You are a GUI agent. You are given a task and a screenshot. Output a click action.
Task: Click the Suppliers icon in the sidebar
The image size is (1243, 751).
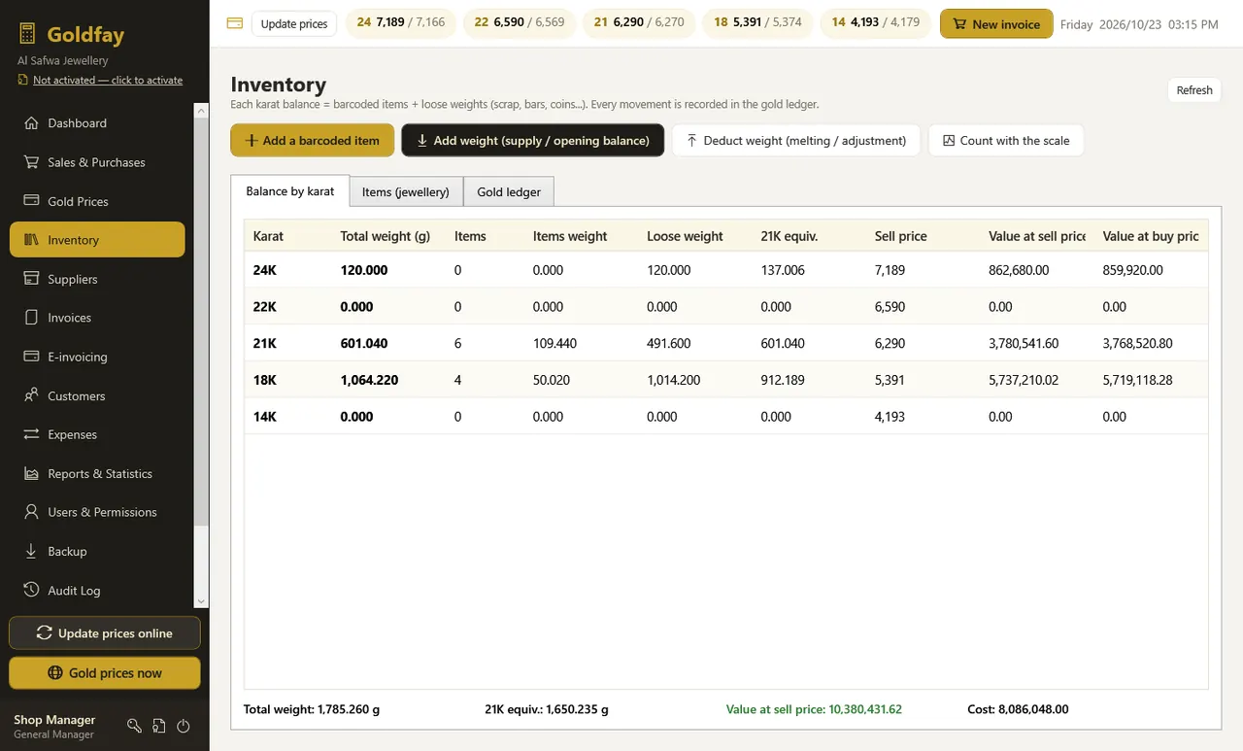click(x=30, y=279)
